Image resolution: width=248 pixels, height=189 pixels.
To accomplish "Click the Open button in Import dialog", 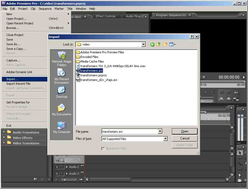I will 185,131.
